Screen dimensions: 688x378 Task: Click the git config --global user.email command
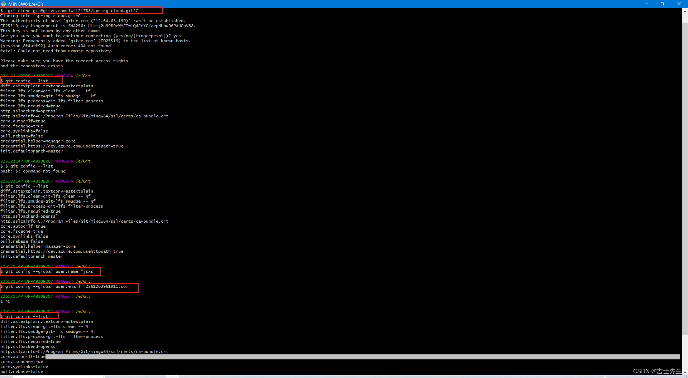tap(66, 286)
